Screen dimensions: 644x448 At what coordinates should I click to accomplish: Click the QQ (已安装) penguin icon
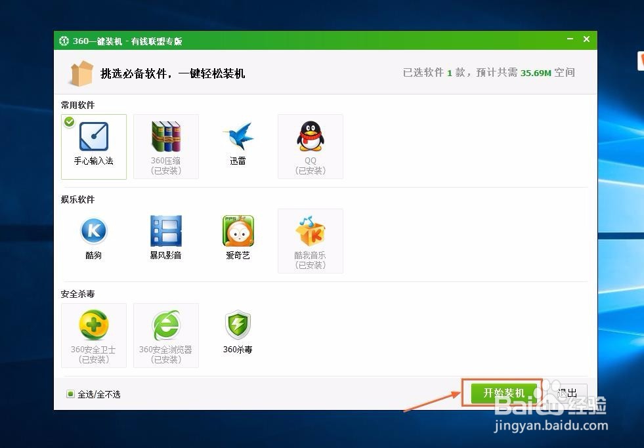click(x=310, y=138)
